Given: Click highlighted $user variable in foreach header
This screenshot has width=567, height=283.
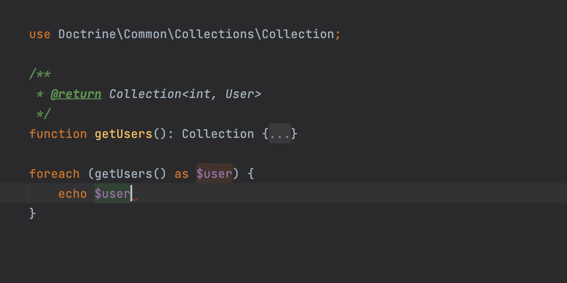Looking at the screenshot, I should coord(214,174).
